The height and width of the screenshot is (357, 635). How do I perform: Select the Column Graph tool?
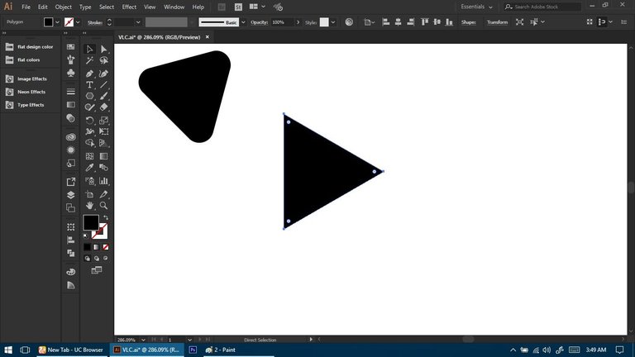[103, 181]
